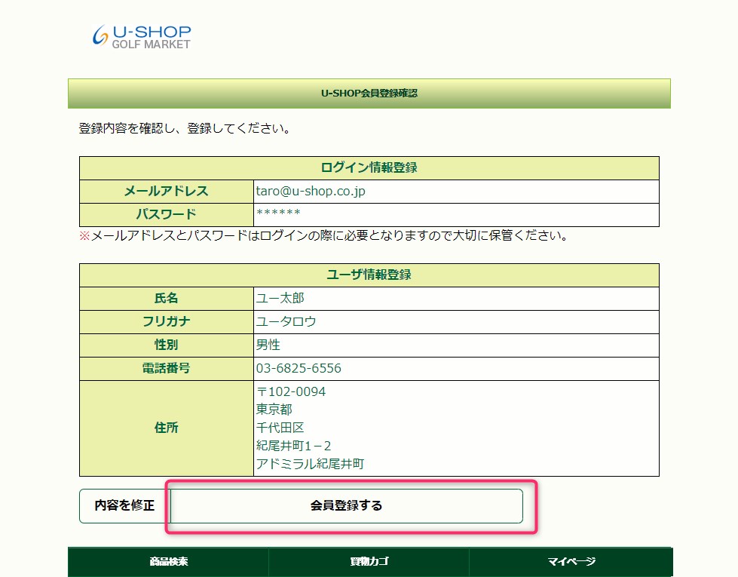This screenshot has height=577, width=738.
Task: Click the ユーザ情報登録 table header
Action: (369, 275)
